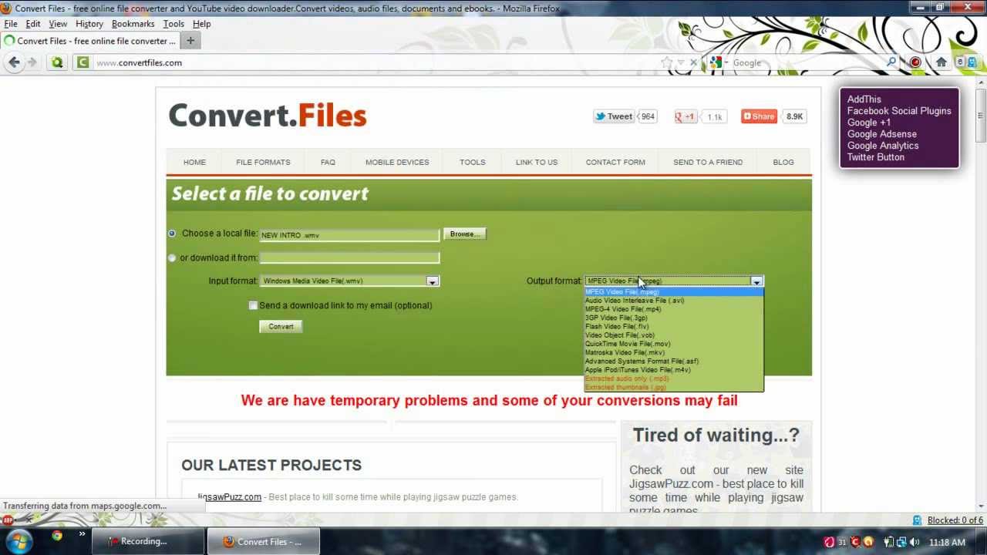The image size is (987, 555).
Task: Bookmark this page with the star icon
Action: click(x=666, y=62)
